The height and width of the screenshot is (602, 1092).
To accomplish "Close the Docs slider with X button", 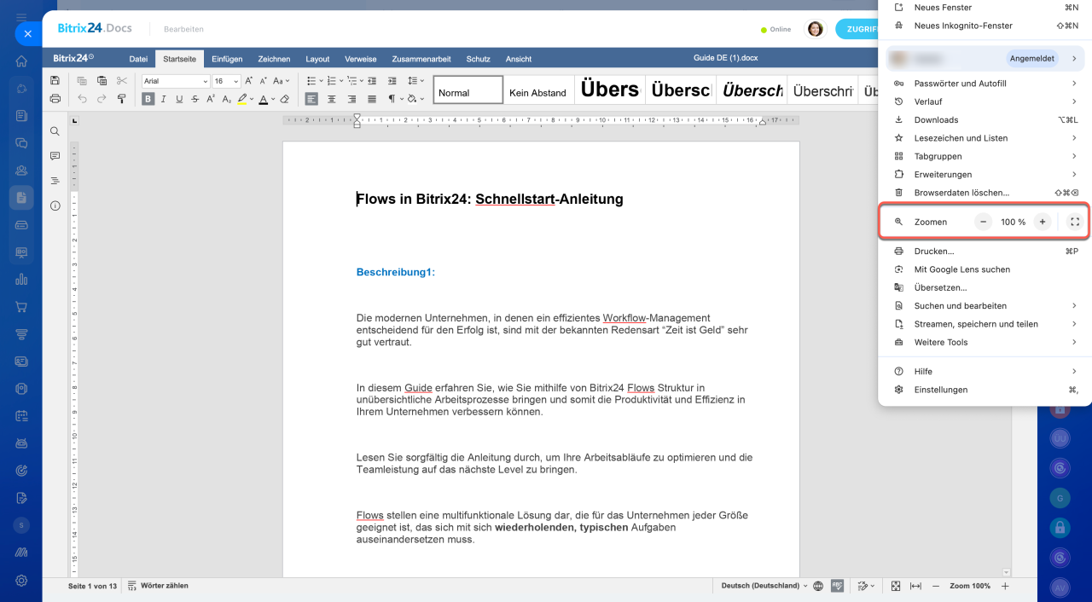I will 27,33.
